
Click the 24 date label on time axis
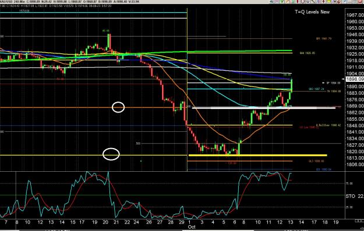[136, 222]
